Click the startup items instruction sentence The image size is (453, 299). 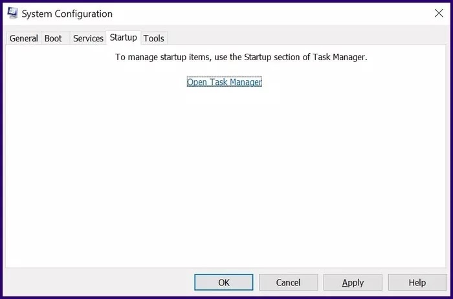coord(241,57)
